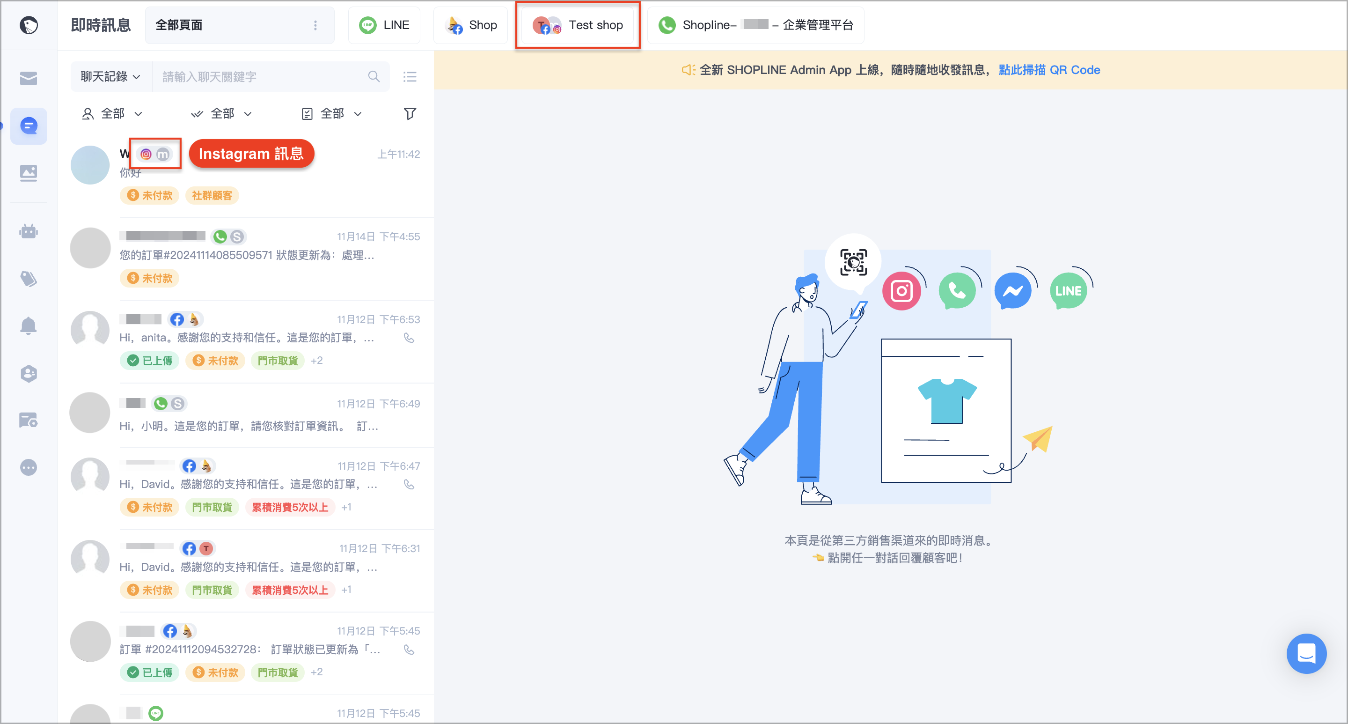Click the LINE badge in bottom conversation
This screenshot has width=1348, height=724.
point(156,713)
